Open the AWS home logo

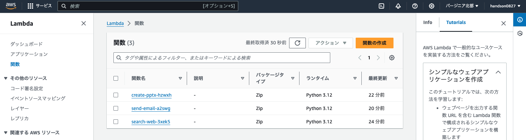11,6
